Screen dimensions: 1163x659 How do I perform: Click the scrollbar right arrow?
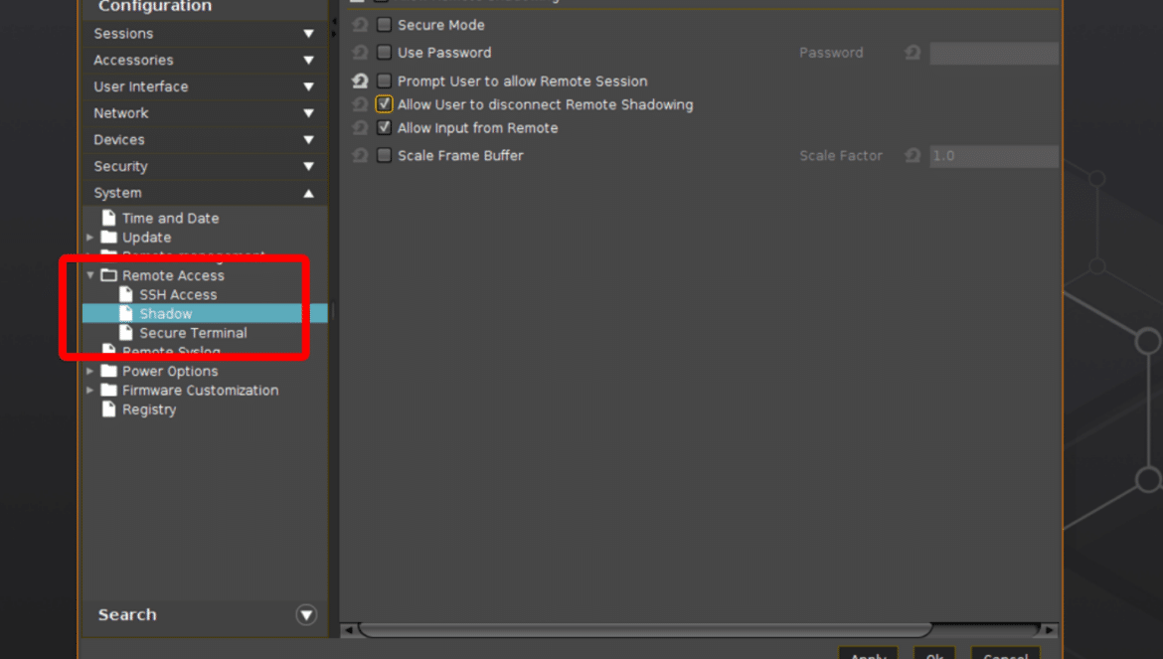pos(1049,630)
